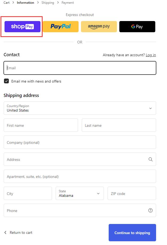Focus the City text field
The height and width of the screenshot is (245, 167).
[28, 194]
